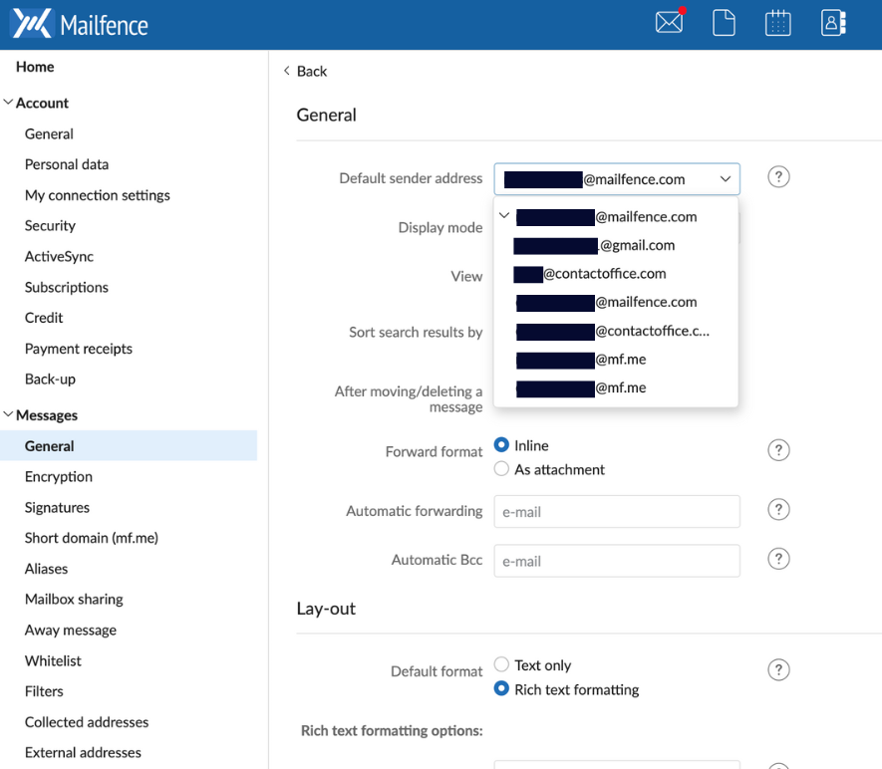Open the Documents icon in header

[x=724, y=23]
